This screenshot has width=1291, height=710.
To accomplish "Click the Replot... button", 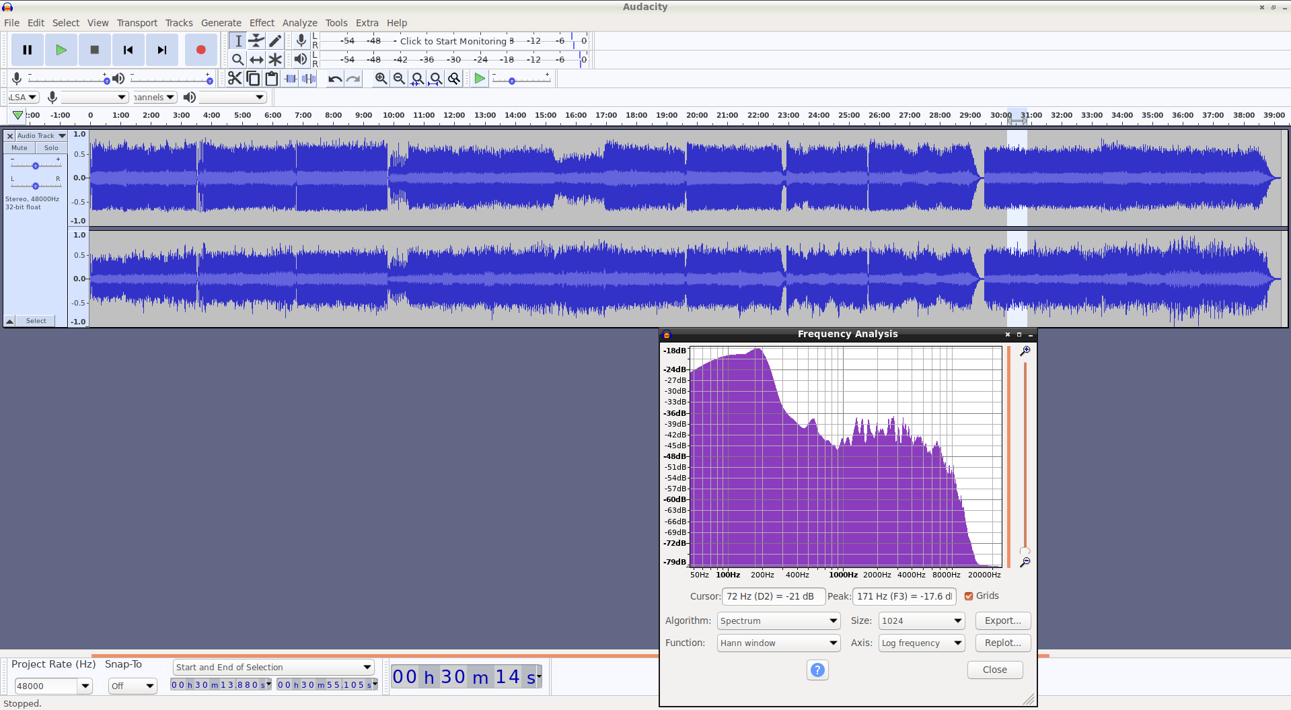I will pos(1002,643).
